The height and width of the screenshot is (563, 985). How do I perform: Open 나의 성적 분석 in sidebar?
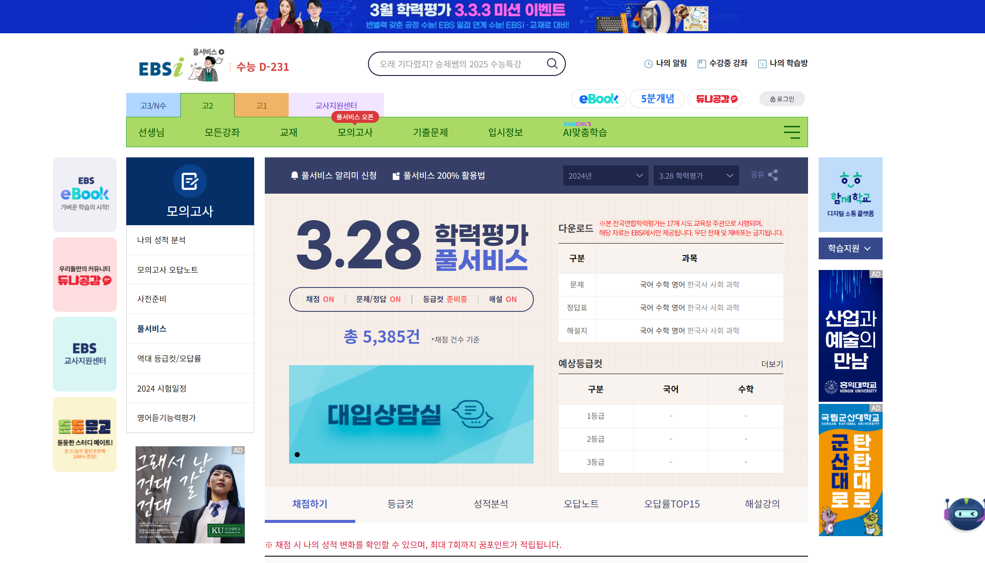(x=190, y=240)
